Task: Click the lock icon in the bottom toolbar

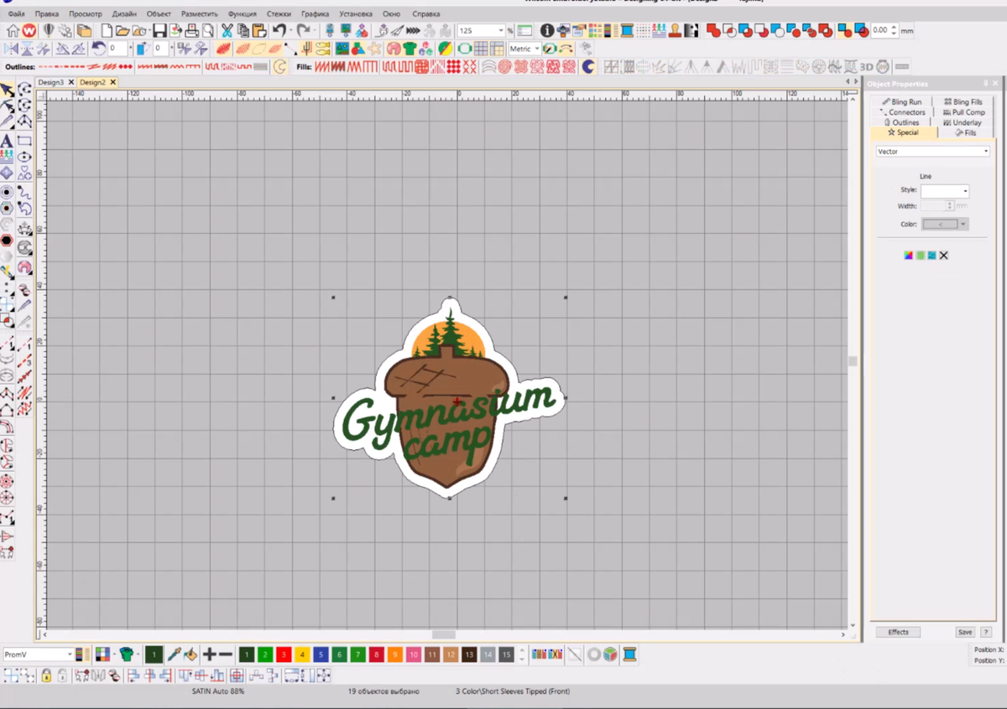Action: click(x=46, y=675)
